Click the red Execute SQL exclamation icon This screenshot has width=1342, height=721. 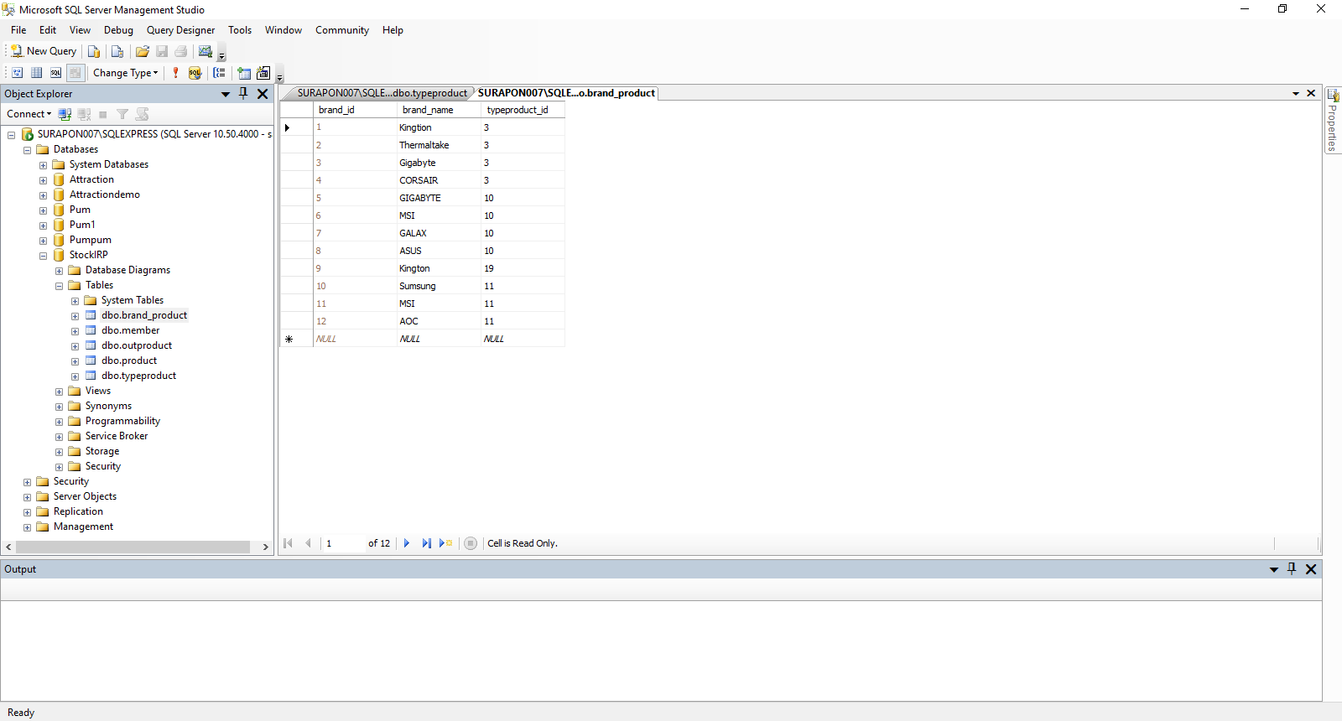pos(175,73)
